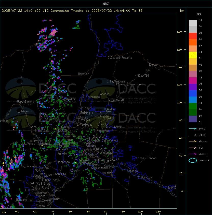Viewport: 212px width, 215px height.
Task: Click the 'Anchoris' map label
Action: click(x=60, y=174)
